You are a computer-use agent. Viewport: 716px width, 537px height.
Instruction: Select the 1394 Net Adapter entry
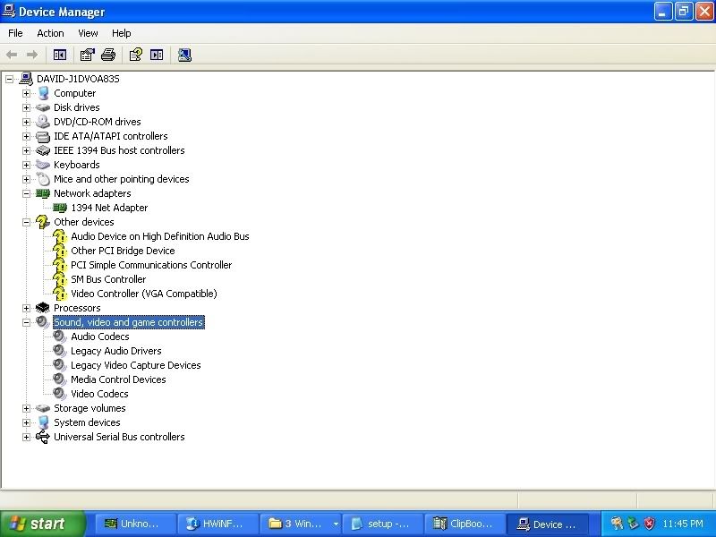[109, 208]
